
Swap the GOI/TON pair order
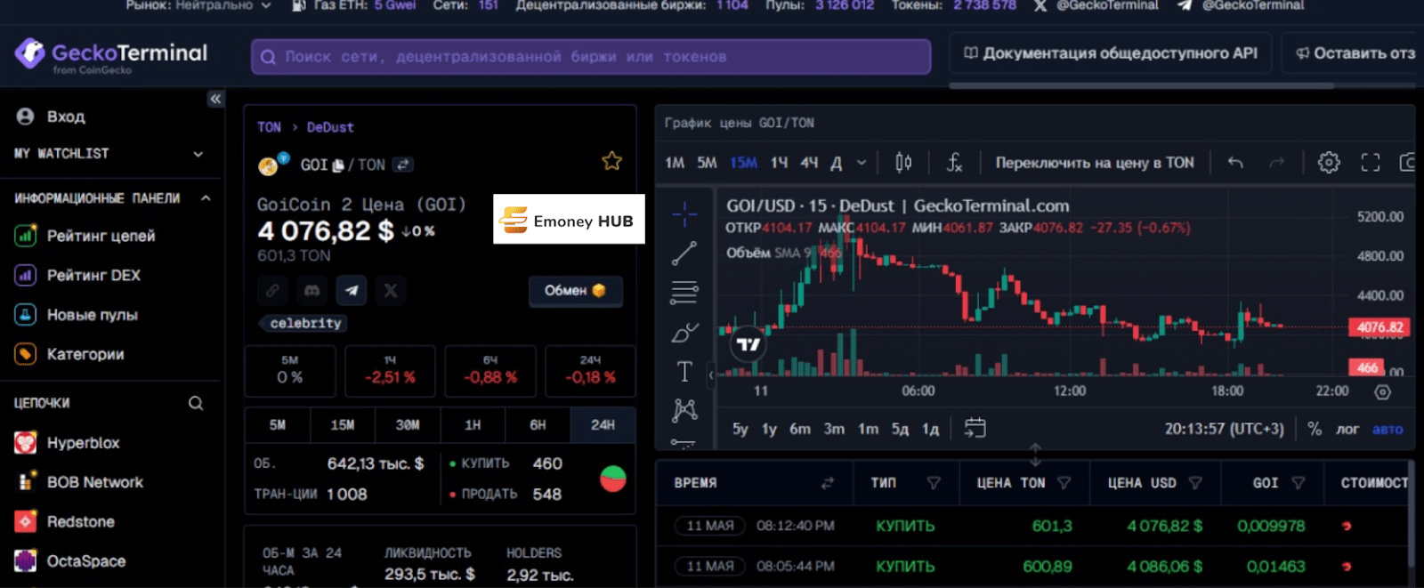(403, 165)
